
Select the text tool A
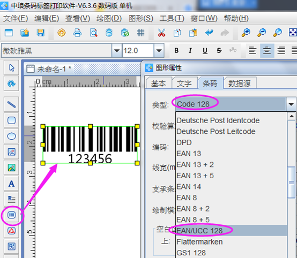[12, 184]
